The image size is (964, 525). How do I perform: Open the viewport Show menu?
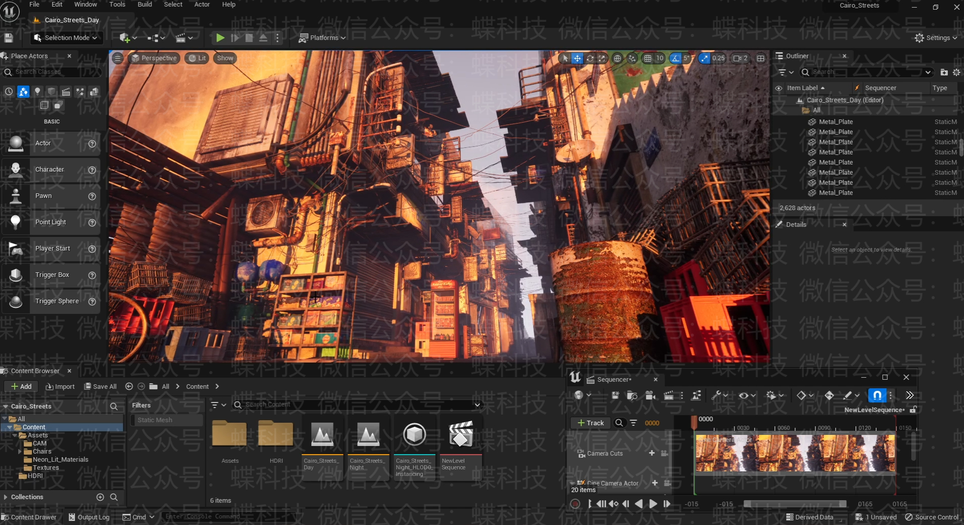pyautogui.click(x=225, y=58)
